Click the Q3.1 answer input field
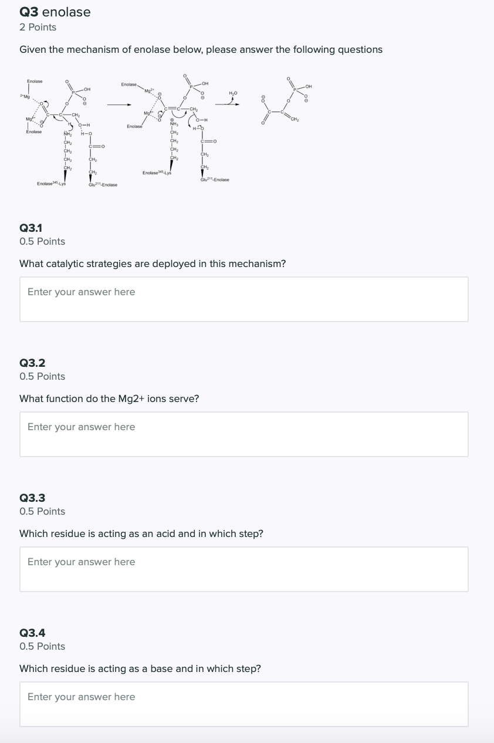 [x=244, y=298]
